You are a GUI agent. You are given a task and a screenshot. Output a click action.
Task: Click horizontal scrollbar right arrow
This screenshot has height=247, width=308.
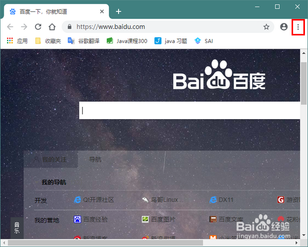(x=297, y=243)
